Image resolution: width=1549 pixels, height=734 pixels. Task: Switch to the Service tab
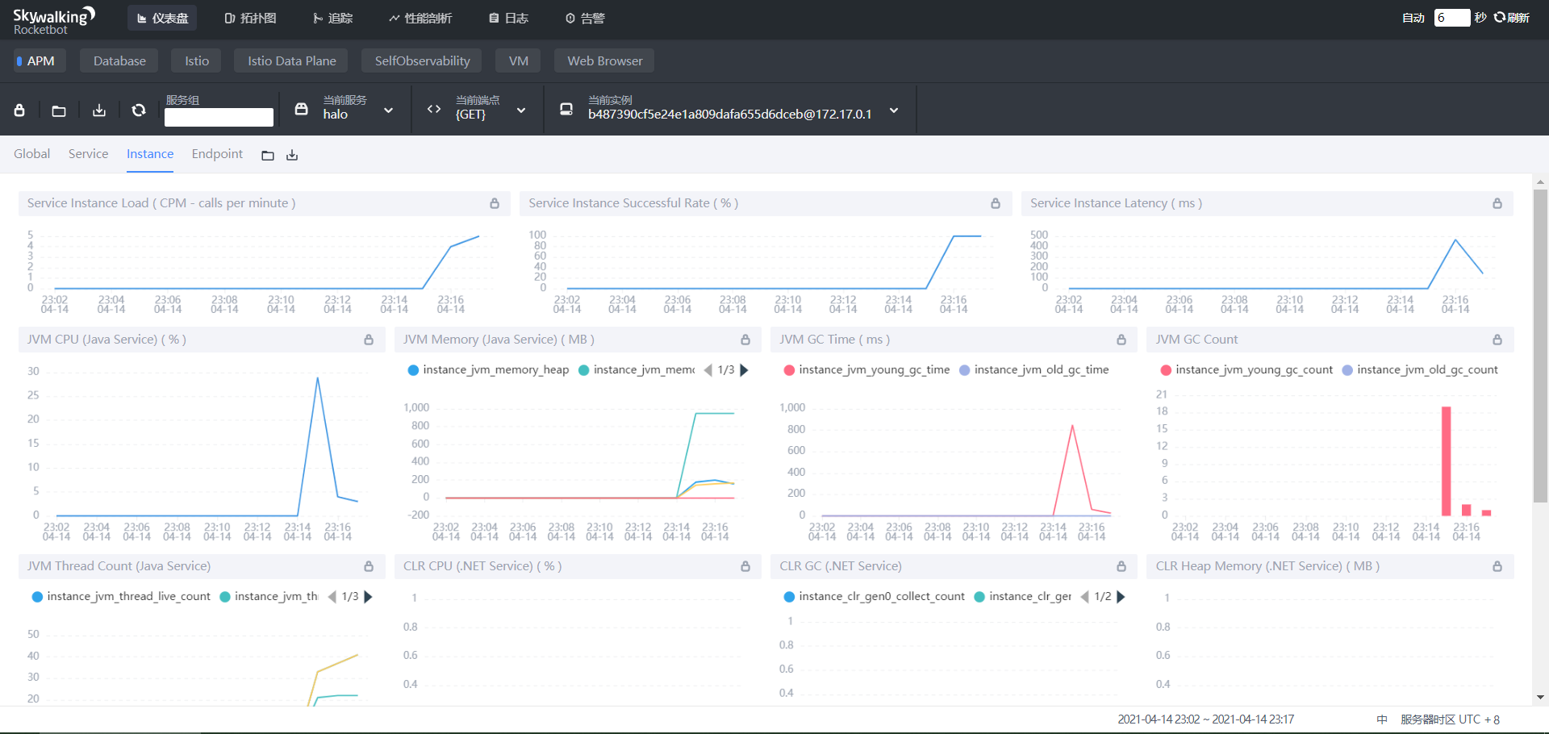88,153
